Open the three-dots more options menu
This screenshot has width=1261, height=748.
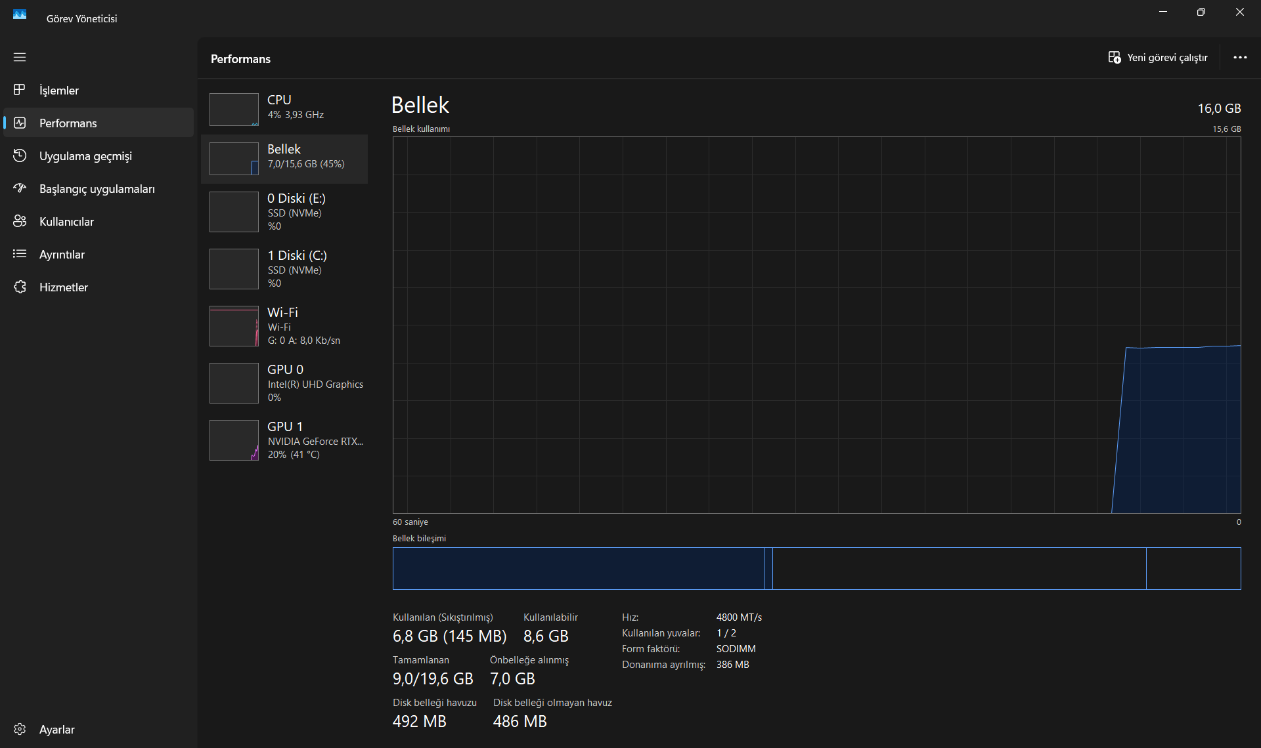tap(1240, 58)
